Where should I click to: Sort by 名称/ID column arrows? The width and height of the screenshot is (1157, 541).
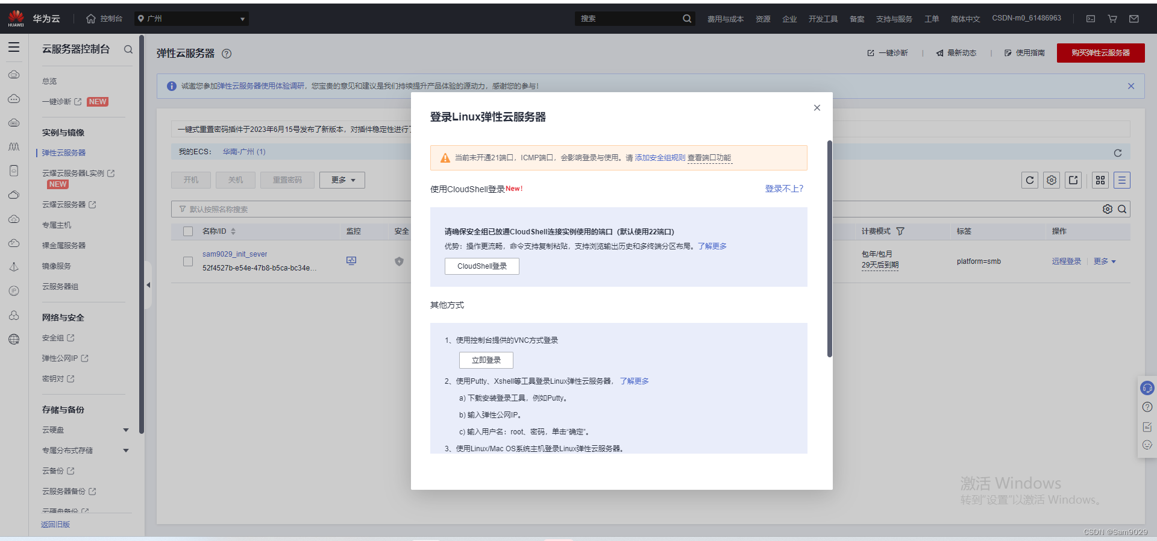click(x=233, y=231)
